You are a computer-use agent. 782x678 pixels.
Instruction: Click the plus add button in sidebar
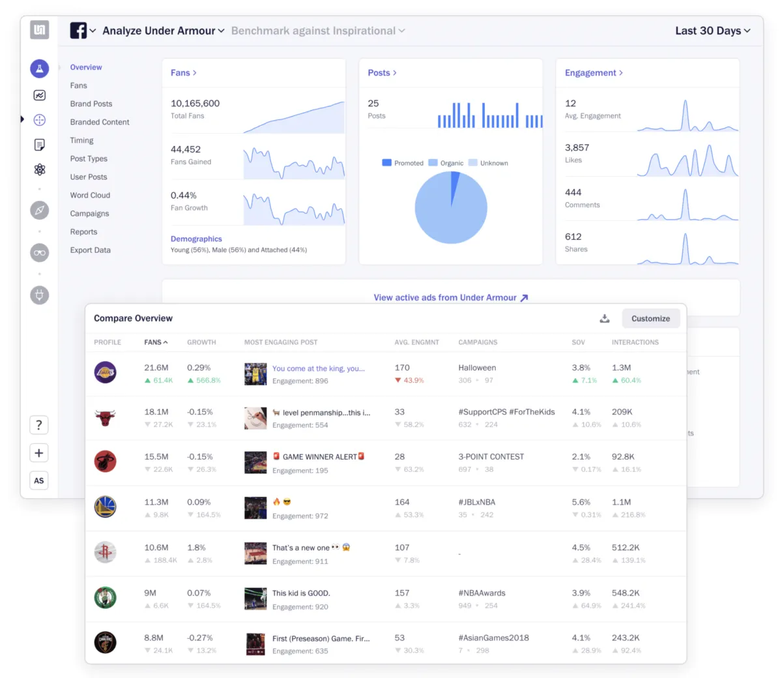(x=39, y=453)
